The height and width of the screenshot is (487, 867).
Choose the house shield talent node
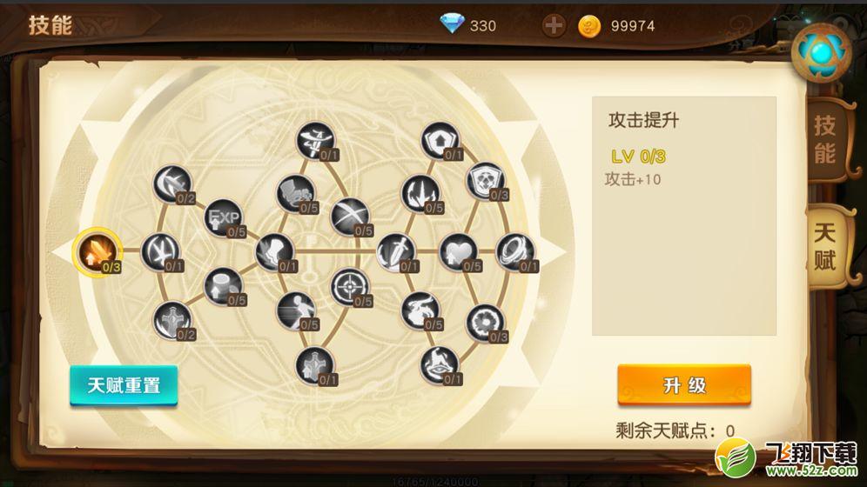tap(440, 142)
